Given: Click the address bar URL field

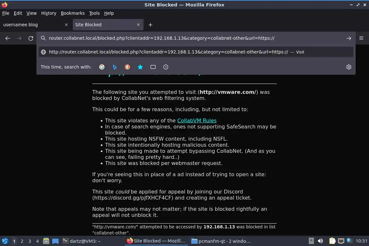Looking at the screenshot, I should point(195,38).
